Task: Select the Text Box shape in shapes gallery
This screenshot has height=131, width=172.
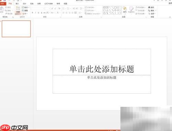Action: [x=104, y=8]
